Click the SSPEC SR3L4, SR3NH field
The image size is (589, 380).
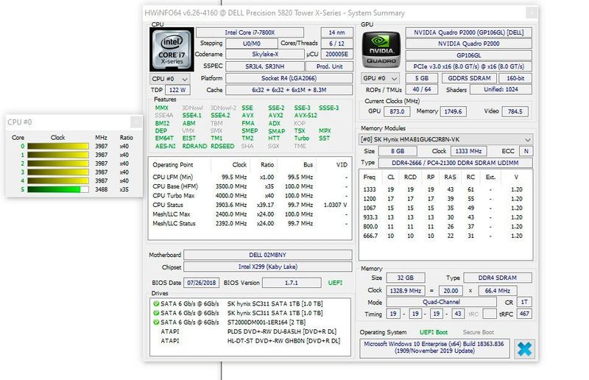tap(265, 66)
